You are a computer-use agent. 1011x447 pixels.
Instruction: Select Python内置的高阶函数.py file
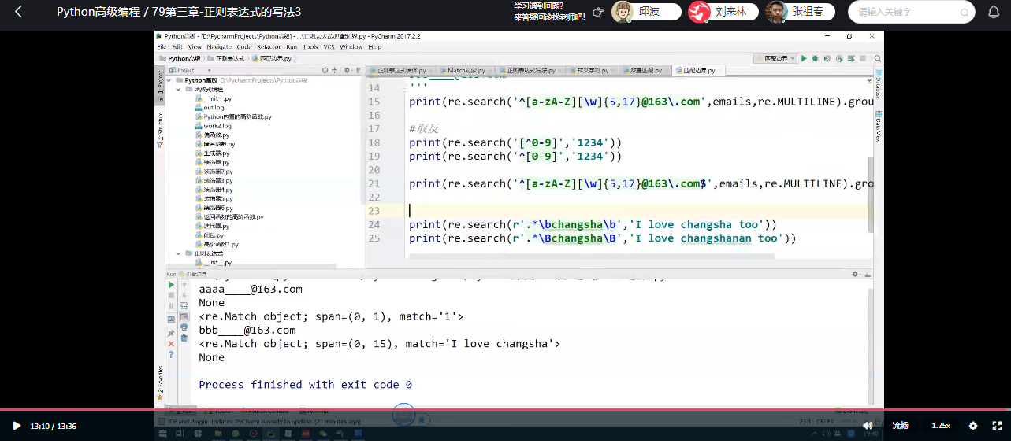232,116
